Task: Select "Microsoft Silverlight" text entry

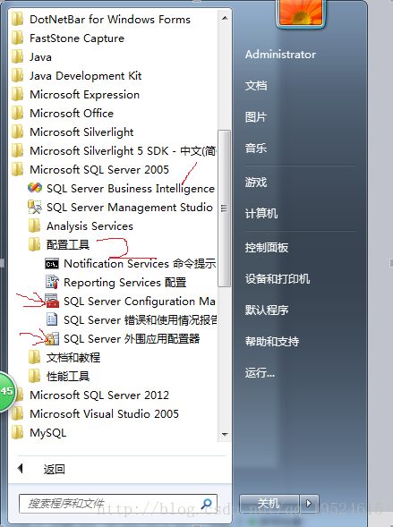Action: (81, 132)
